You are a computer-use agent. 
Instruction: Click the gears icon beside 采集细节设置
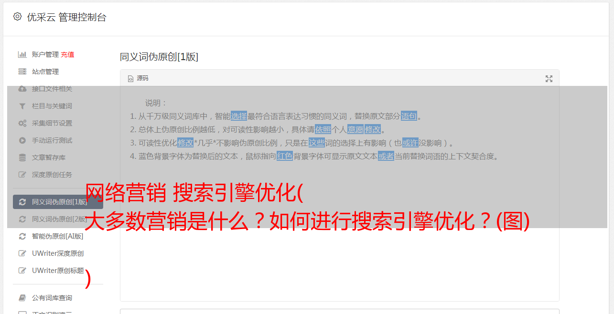tap(22, 123)
